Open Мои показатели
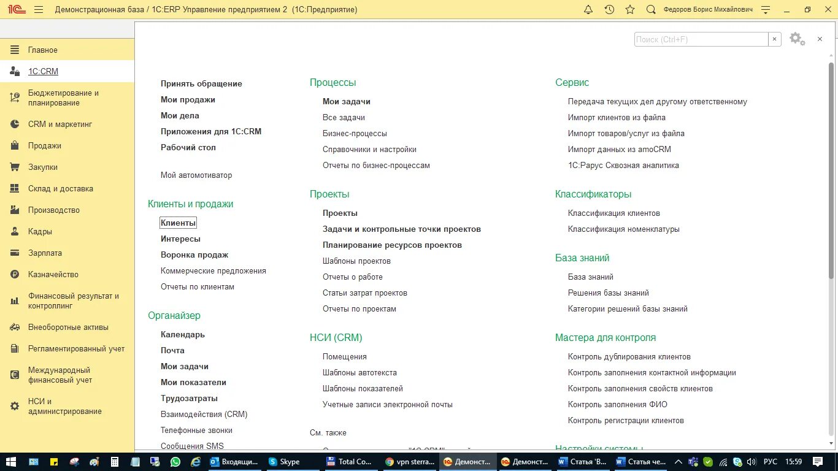 click(x=193, y=382)
